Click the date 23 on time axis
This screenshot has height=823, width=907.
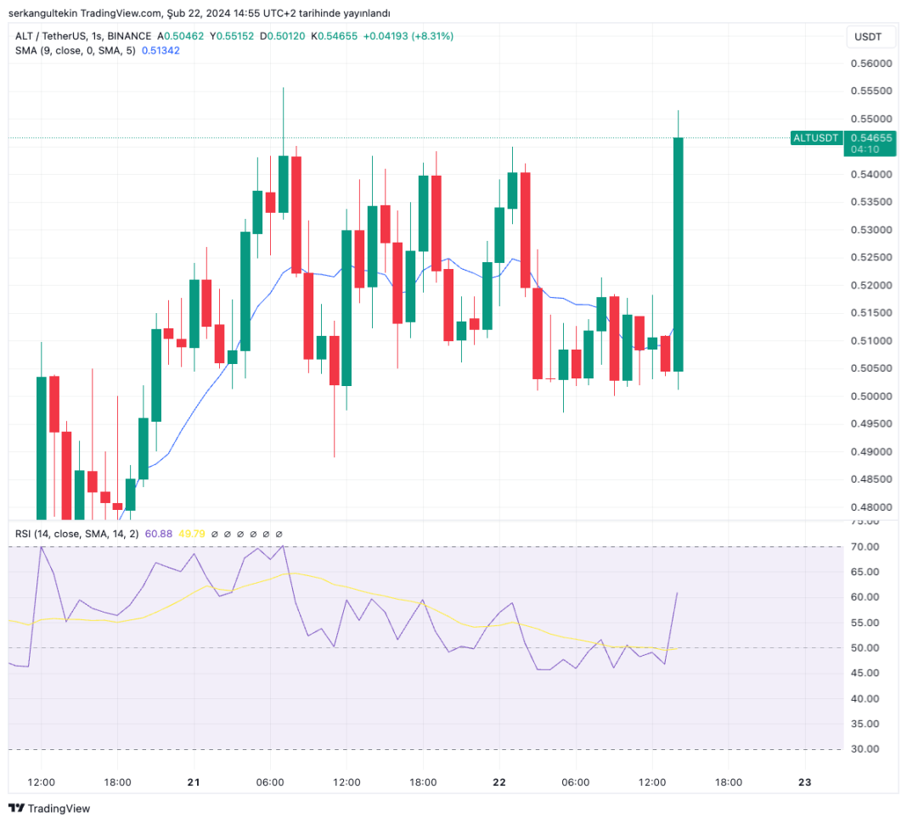coord(804,782)
